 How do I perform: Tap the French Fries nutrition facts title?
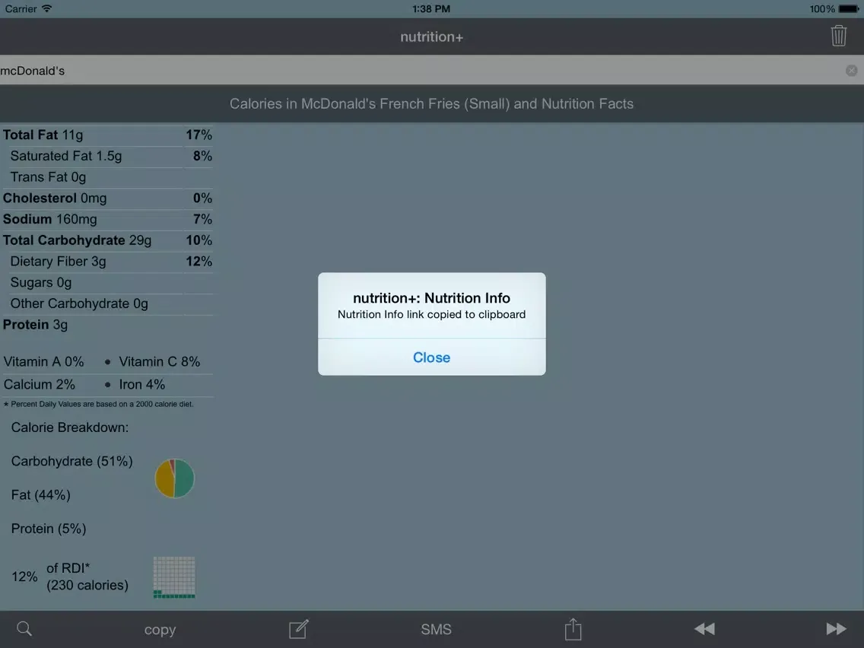point(431,103)
